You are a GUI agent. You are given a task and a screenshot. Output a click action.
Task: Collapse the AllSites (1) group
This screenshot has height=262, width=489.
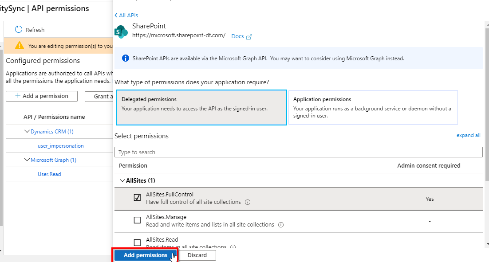[122, 180]
